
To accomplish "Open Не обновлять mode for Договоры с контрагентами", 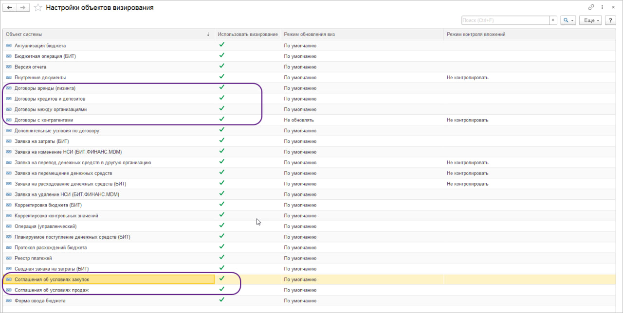I will pos(299,120).
